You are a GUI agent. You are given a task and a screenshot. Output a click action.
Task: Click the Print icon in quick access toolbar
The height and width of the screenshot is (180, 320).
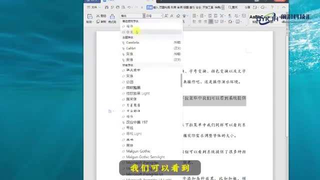[x=118, y=7]
